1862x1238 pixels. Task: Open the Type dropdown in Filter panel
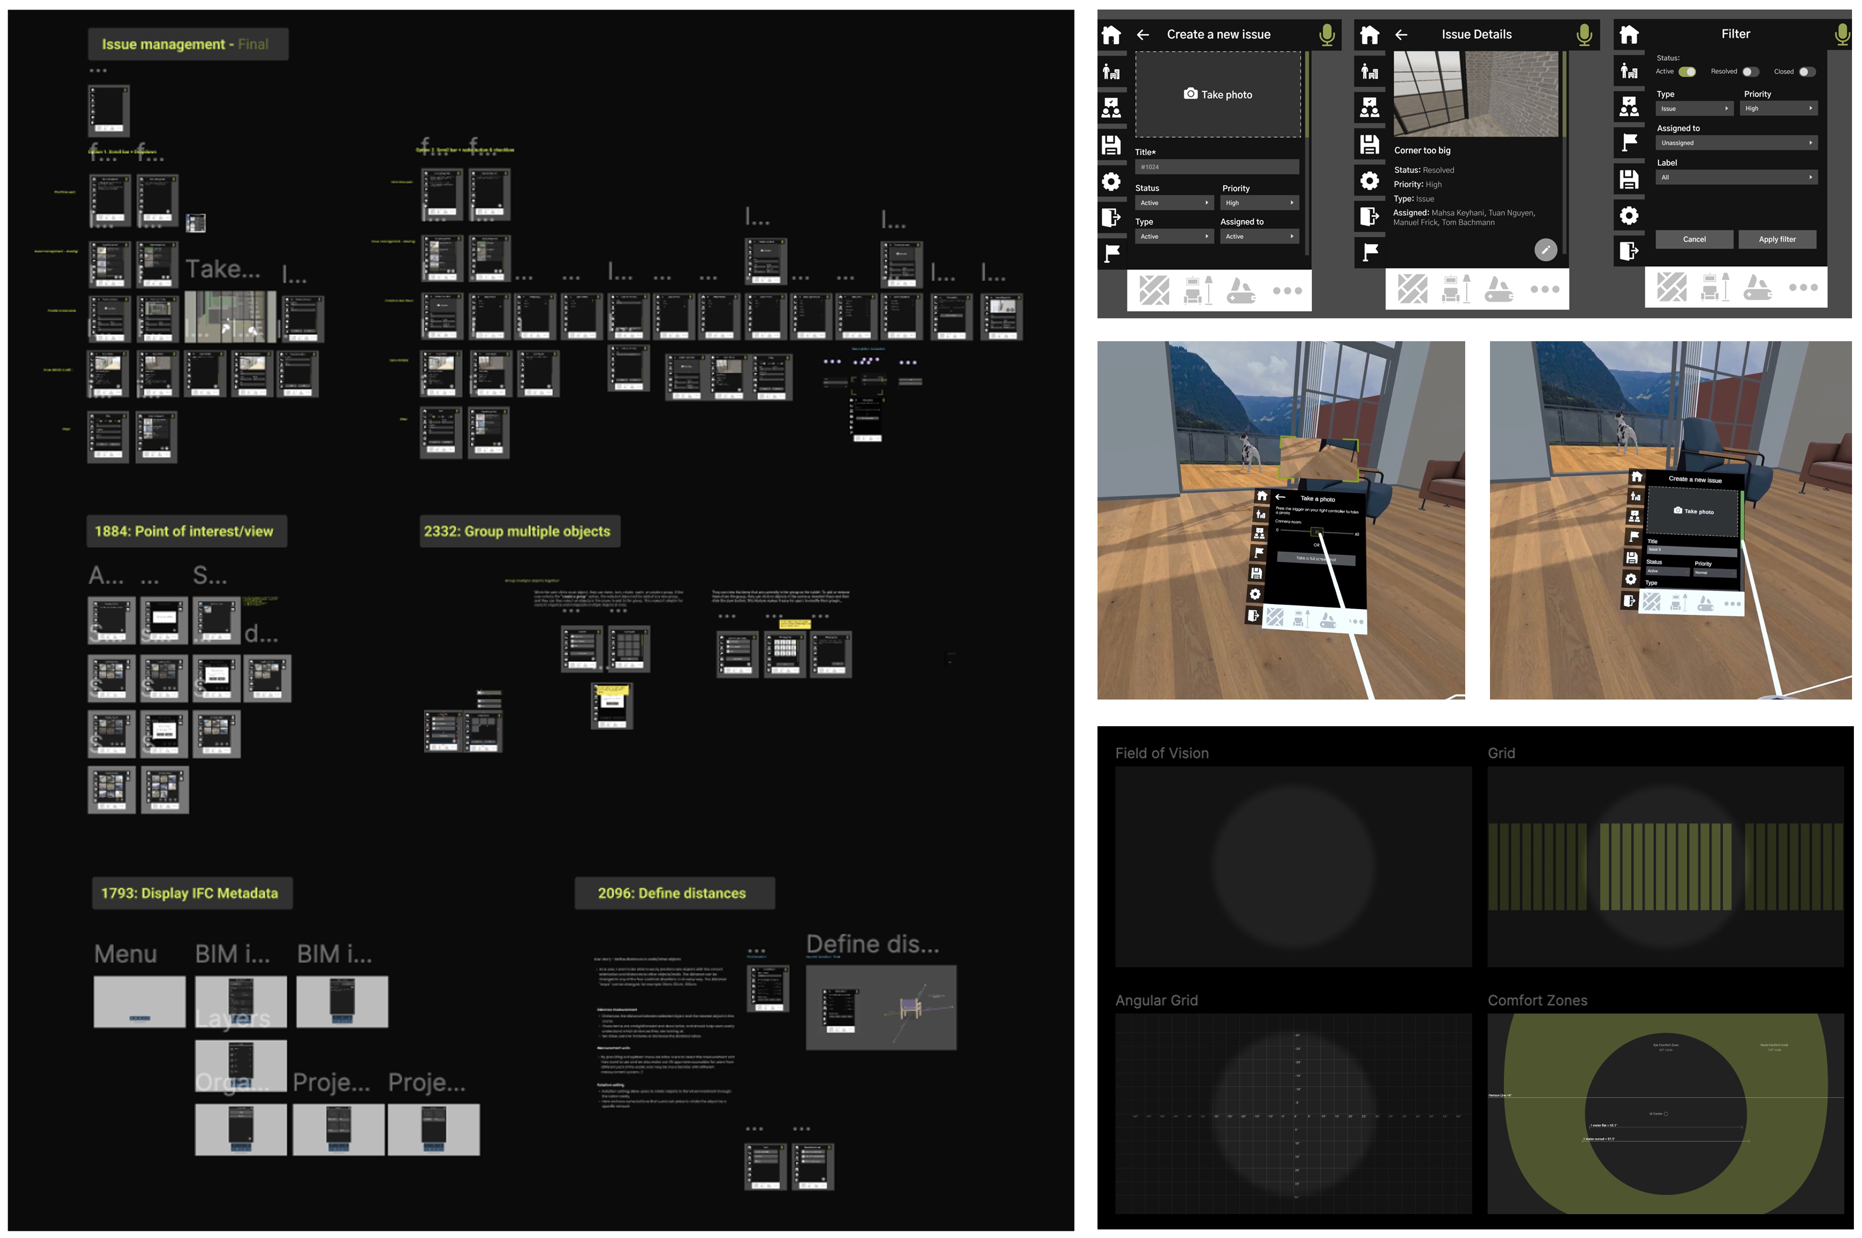[x=1694, y=108]
